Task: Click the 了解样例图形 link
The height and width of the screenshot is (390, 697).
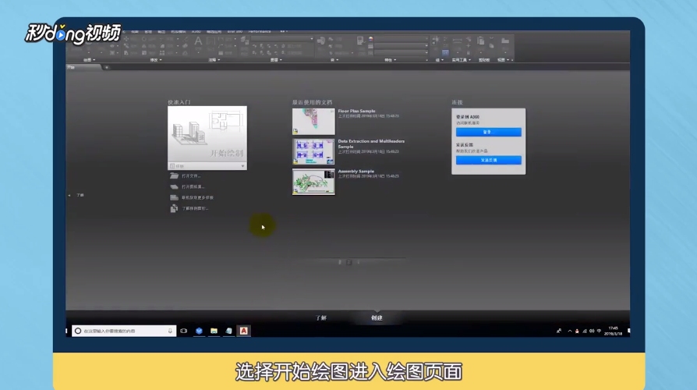Action: pos(195,208)
